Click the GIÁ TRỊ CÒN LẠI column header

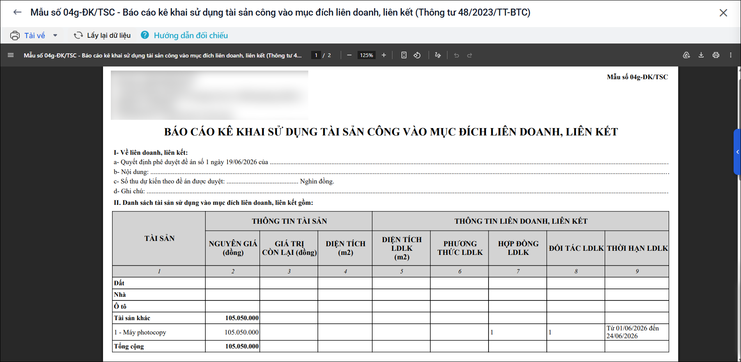[x=289, y=248]
